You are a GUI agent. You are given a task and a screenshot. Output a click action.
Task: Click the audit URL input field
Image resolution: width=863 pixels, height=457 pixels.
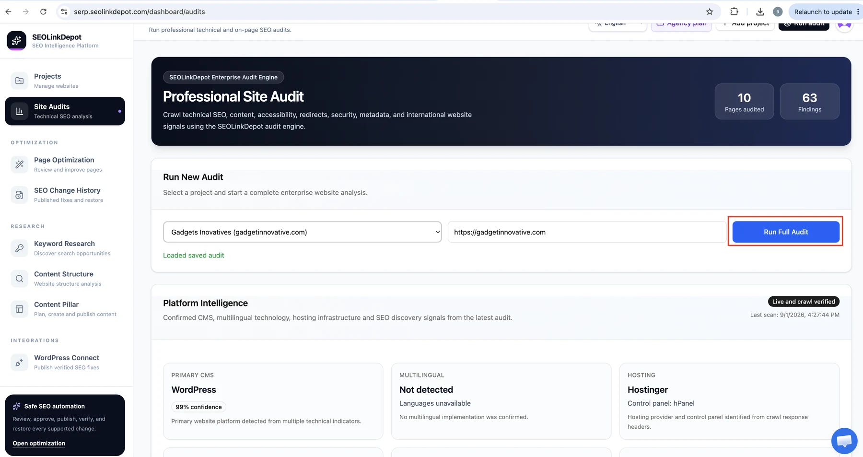[x=586, y=232]
